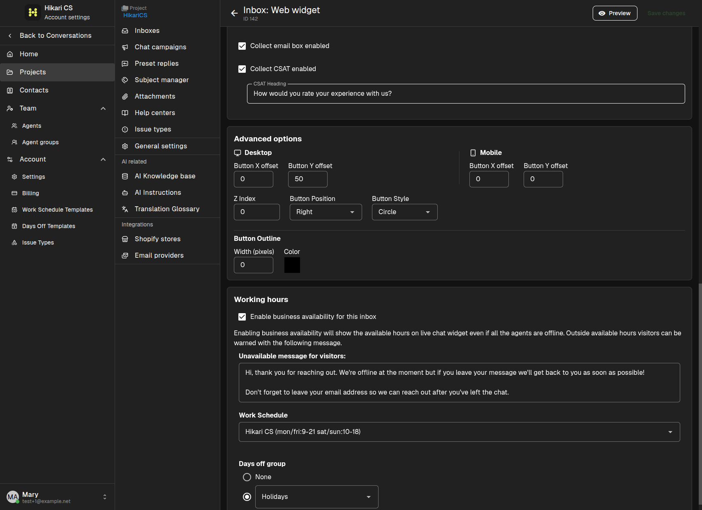The image size is (702, 510).
Task: Click the AI Instructions robot icon
Action: [x=125, y=193]
